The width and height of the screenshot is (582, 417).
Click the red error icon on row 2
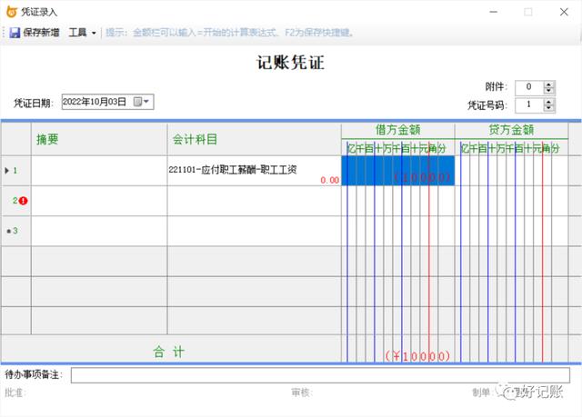pos(24,201)
